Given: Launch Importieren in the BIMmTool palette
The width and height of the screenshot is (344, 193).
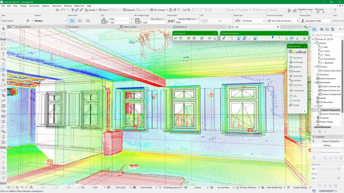Looking at the screenshot, I should pos(297,57).
